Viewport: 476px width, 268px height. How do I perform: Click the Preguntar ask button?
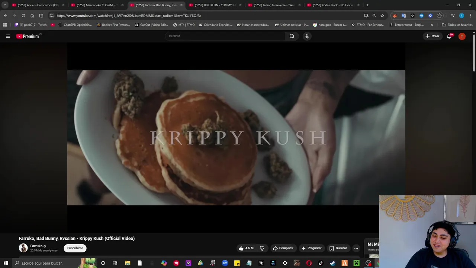(312, 248)
